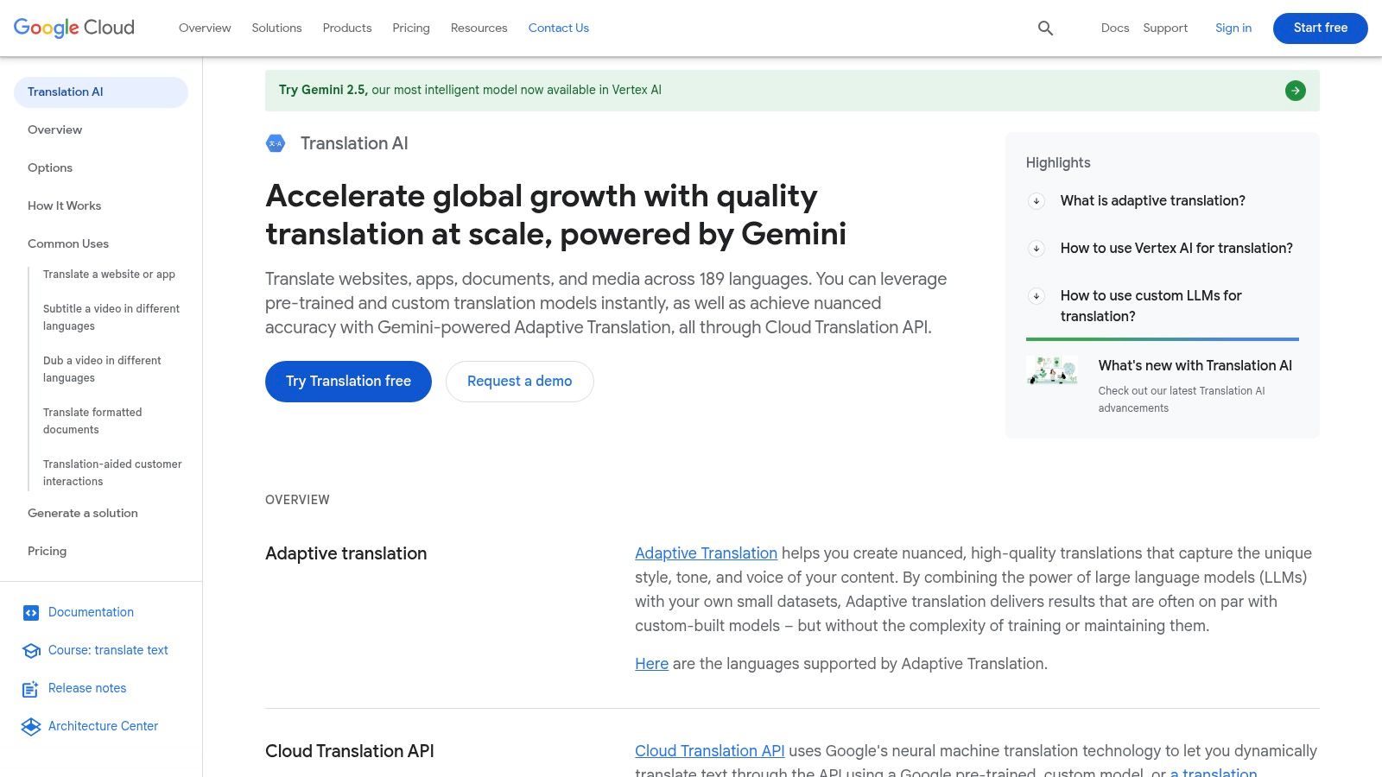
Task: Open Support link in header
Action: pos(1165,28)
